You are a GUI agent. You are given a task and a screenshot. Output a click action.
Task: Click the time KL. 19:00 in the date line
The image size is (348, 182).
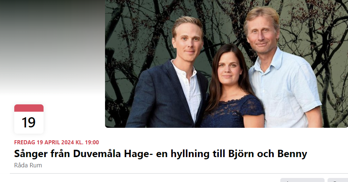[x=87, y=142]
